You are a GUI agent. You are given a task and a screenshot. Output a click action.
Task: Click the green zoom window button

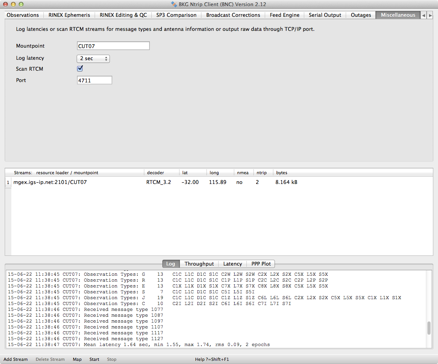click(21, 4)
